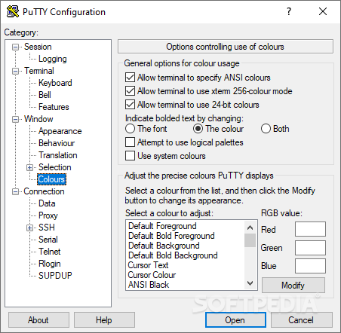The width and height of the screenshot is (341, 333).
Task: Select Default Background in colour list
Action: click(x=185, y=246)
